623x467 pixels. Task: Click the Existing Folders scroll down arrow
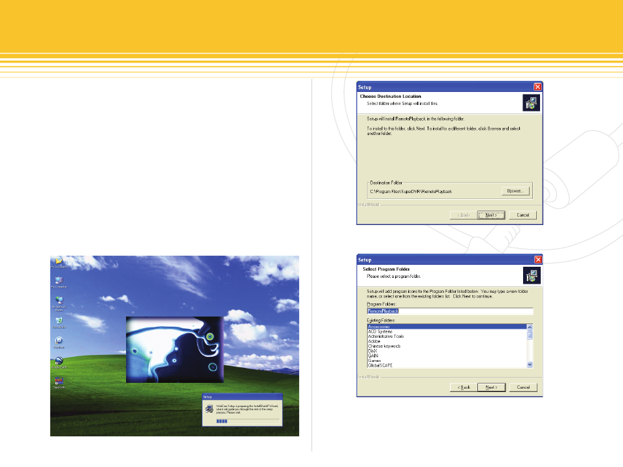tap(530, 365)
